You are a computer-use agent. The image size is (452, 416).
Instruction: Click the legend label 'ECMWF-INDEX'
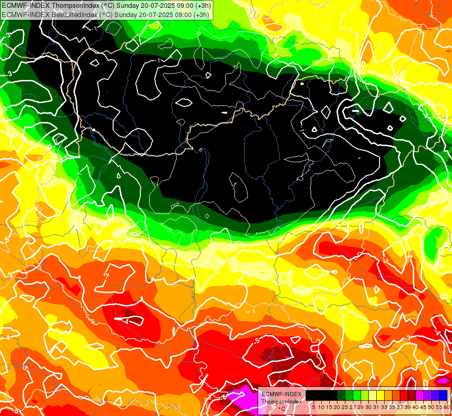pos(282,394)
